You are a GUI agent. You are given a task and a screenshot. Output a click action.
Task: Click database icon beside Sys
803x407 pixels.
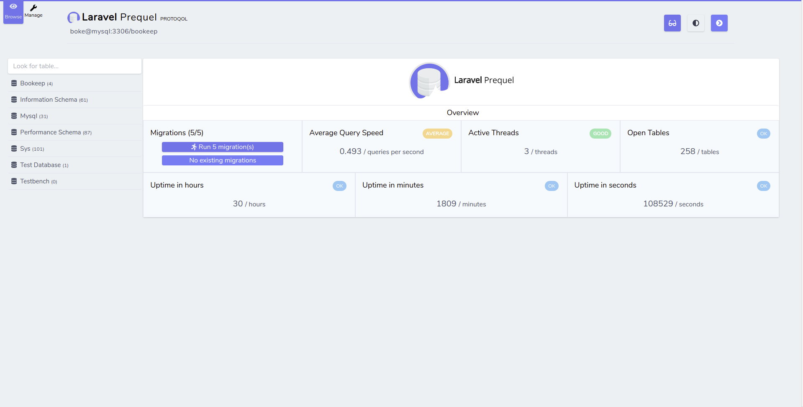tap(14, 149)
